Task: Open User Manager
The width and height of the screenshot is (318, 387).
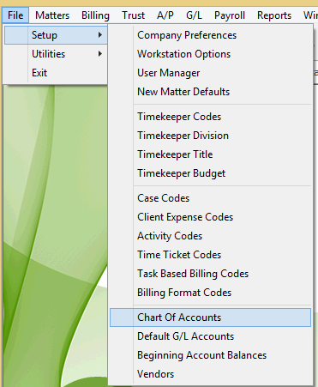Action: pyautogui.click(x=210, y=73)
